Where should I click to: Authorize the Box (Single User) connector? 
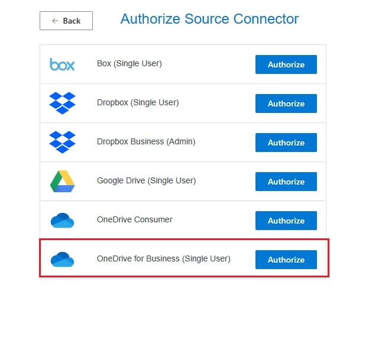pos(286,64)
